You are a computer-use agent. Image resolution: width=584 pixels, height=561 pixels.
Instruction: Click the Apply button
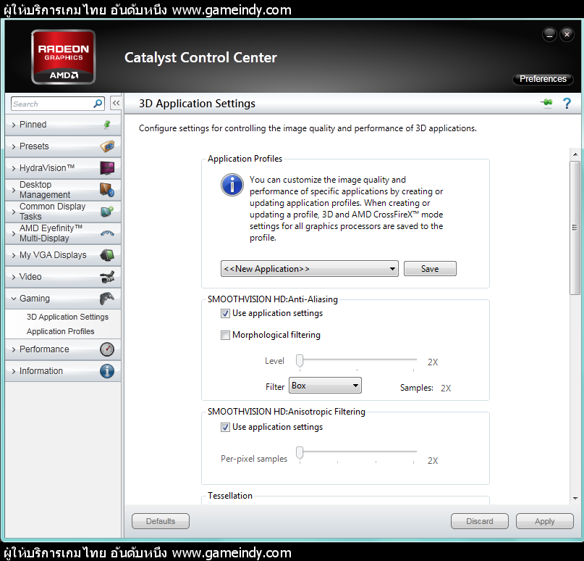tap(544, 521)
